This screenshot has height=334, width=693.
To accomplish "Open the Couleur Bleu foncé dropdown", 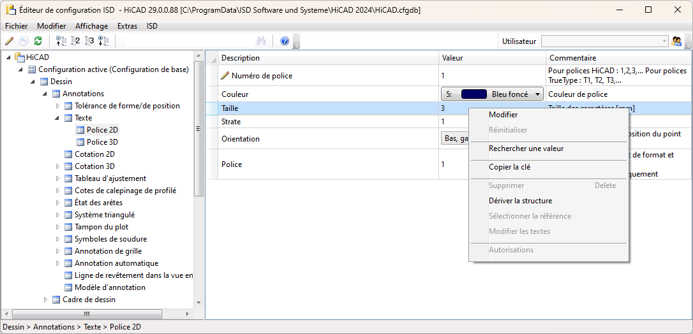I will pos(492,94).
